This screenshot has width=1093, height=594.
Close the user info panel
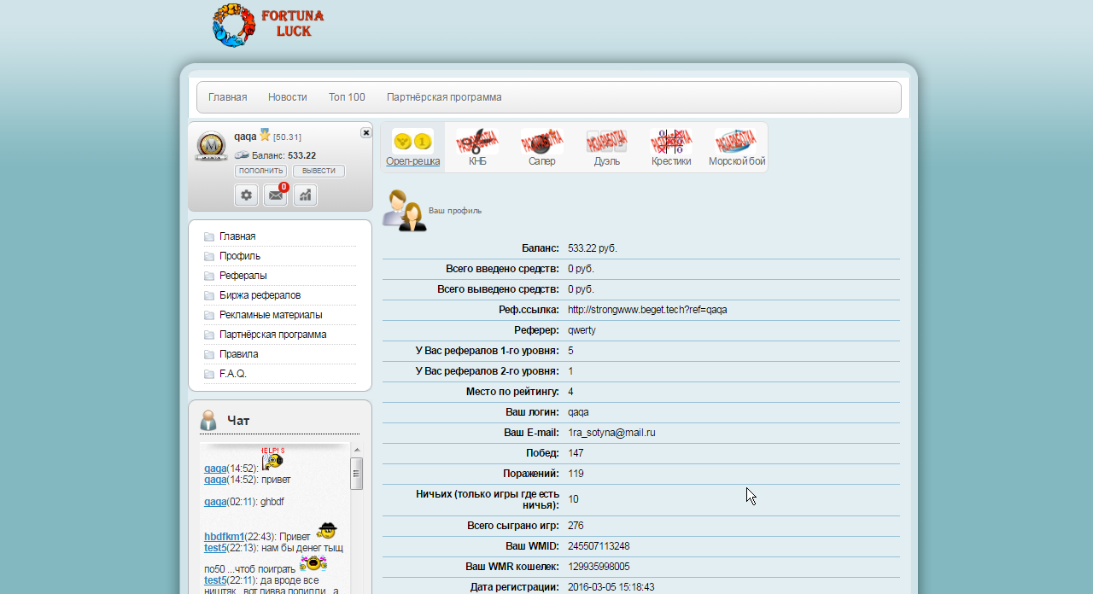coord(366,132)
